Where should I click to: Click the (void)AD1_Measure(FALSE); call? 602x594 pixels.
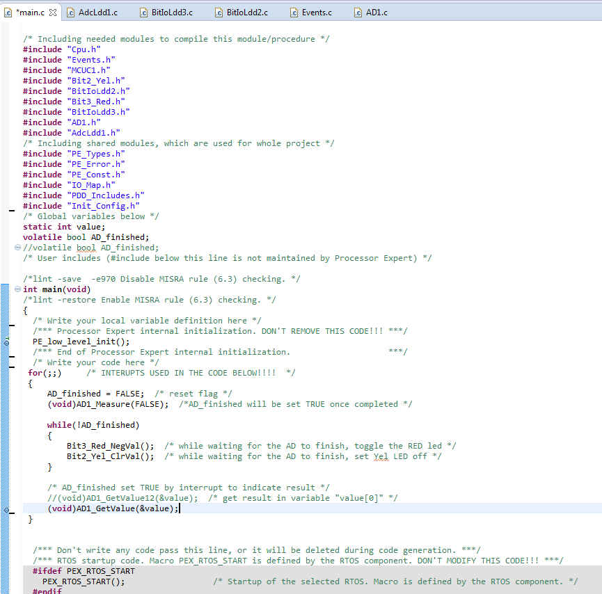click(x=108, y=404)
